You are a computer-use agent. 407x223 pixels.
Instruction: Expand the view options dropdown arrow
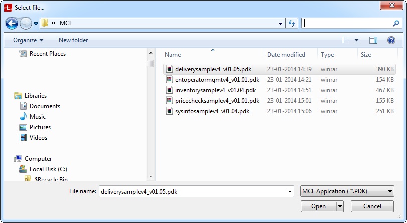357,40
